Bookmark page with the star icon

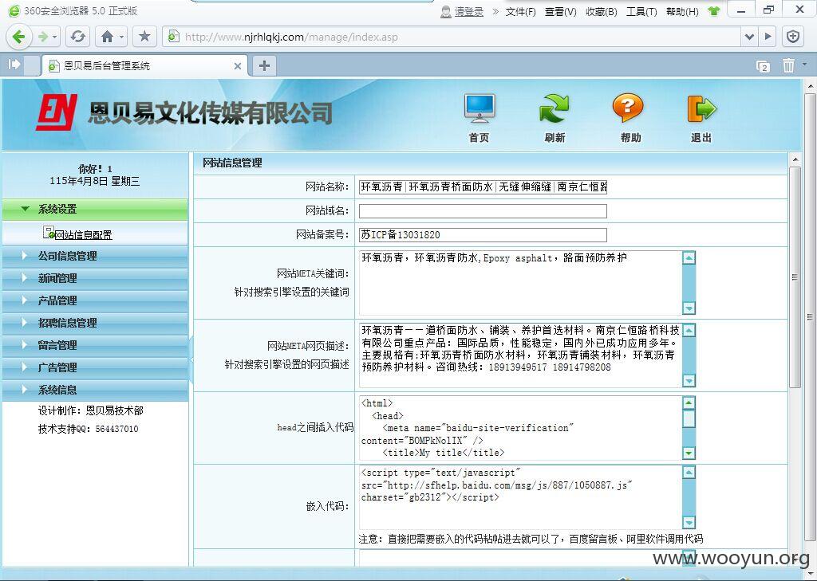[x=144, y=37]
